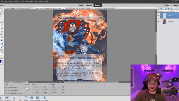Switch to Quick edit mode
This screenshot has height=101, width=179.
[x=81, y=5]
